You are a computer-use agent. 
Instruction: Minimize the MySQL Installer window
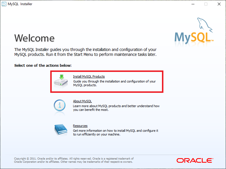coord(193,4)
